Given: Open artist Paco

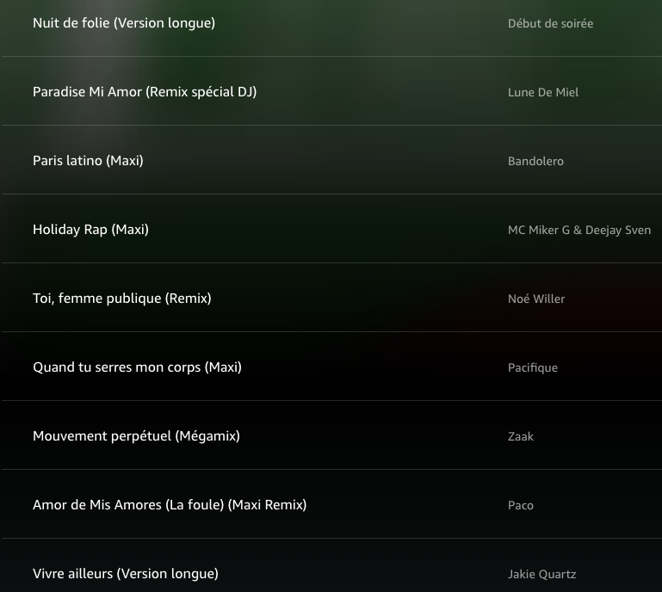Looking at the screenshot, I should 520,505.
